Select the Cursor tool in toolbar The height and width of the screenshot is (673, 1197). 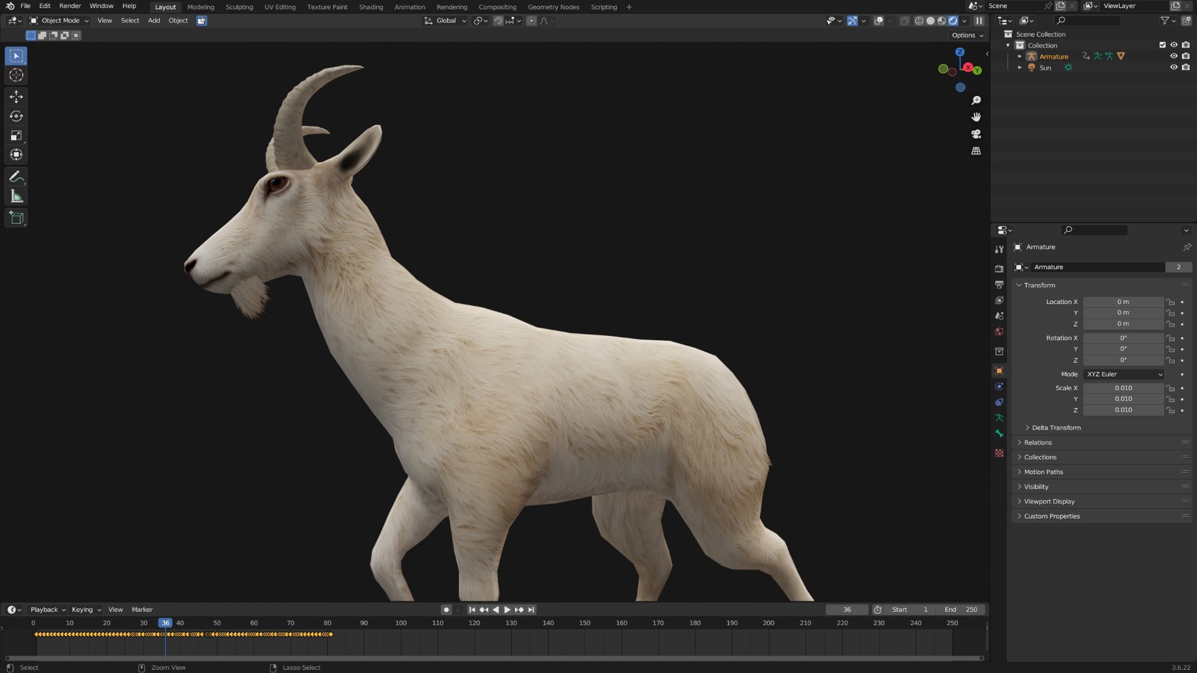16,75
